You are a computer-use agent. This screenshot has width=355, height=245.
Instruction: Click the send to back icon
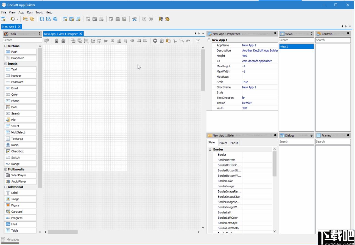click(80, 41)
